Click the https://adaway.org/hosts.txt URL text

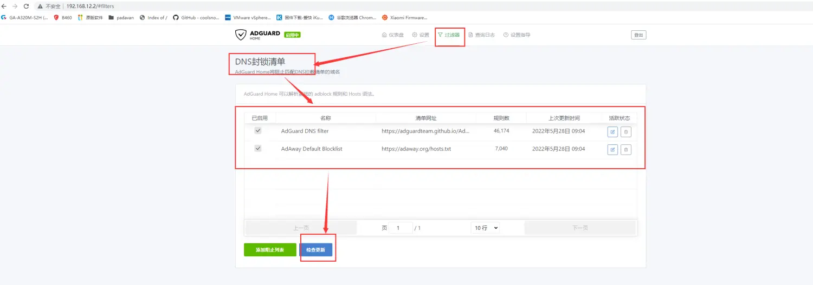(x=416, y=149)
